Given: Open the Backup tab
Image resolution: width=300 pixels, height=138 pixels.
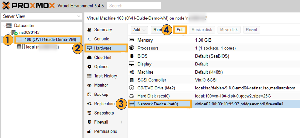Looking at the screenshot, I should click(106, 95).
